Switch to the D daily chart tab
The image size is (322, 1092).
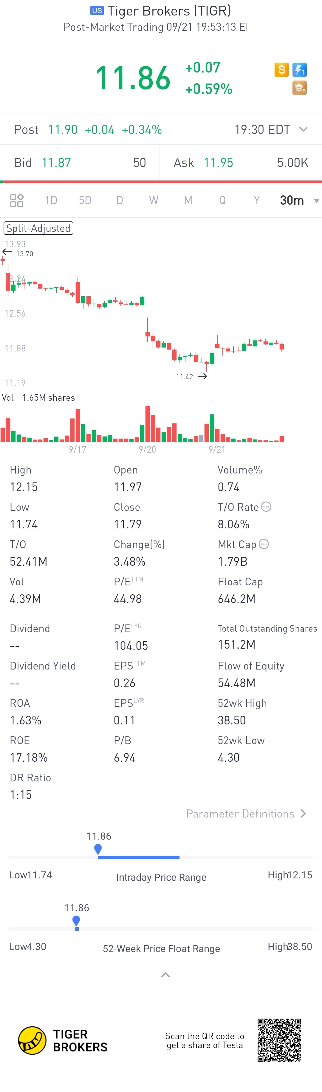point(120,200)
